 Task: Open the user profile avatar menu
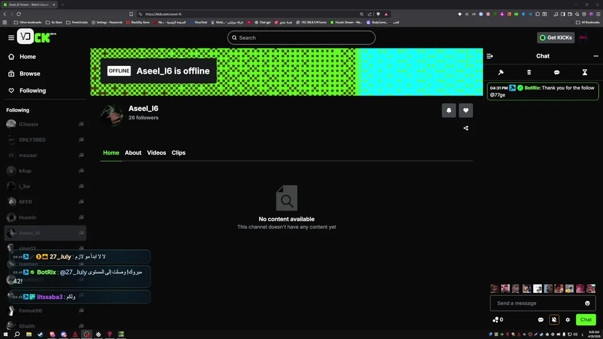[584, 38]
